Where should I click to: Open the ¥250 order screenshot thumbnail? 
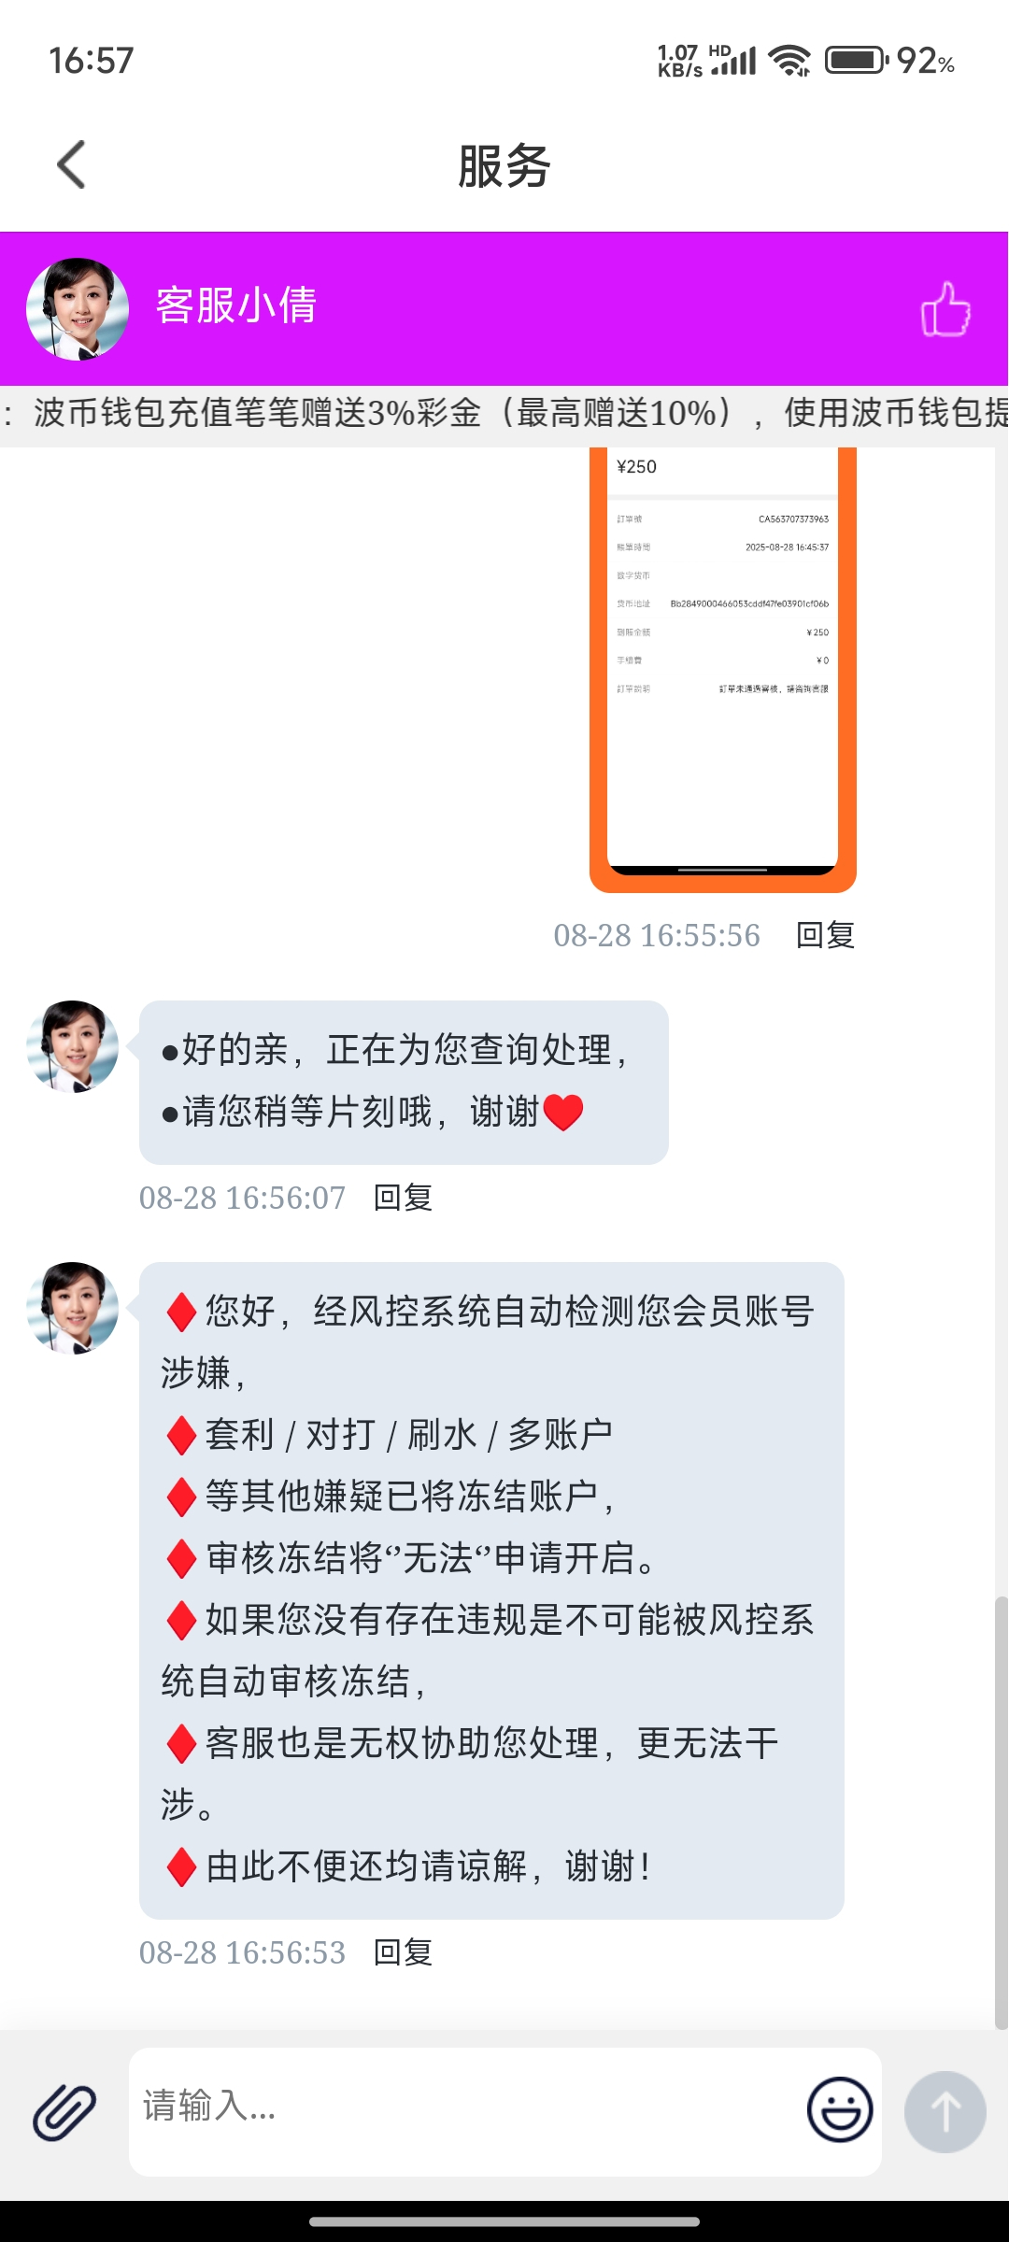(723, 670)
